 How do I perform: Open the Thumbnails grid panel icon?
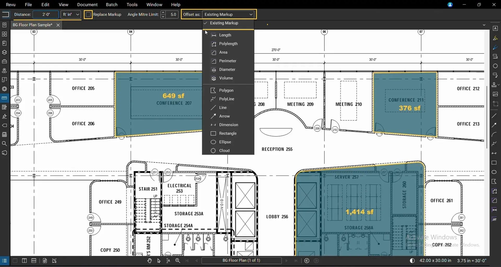4,34
